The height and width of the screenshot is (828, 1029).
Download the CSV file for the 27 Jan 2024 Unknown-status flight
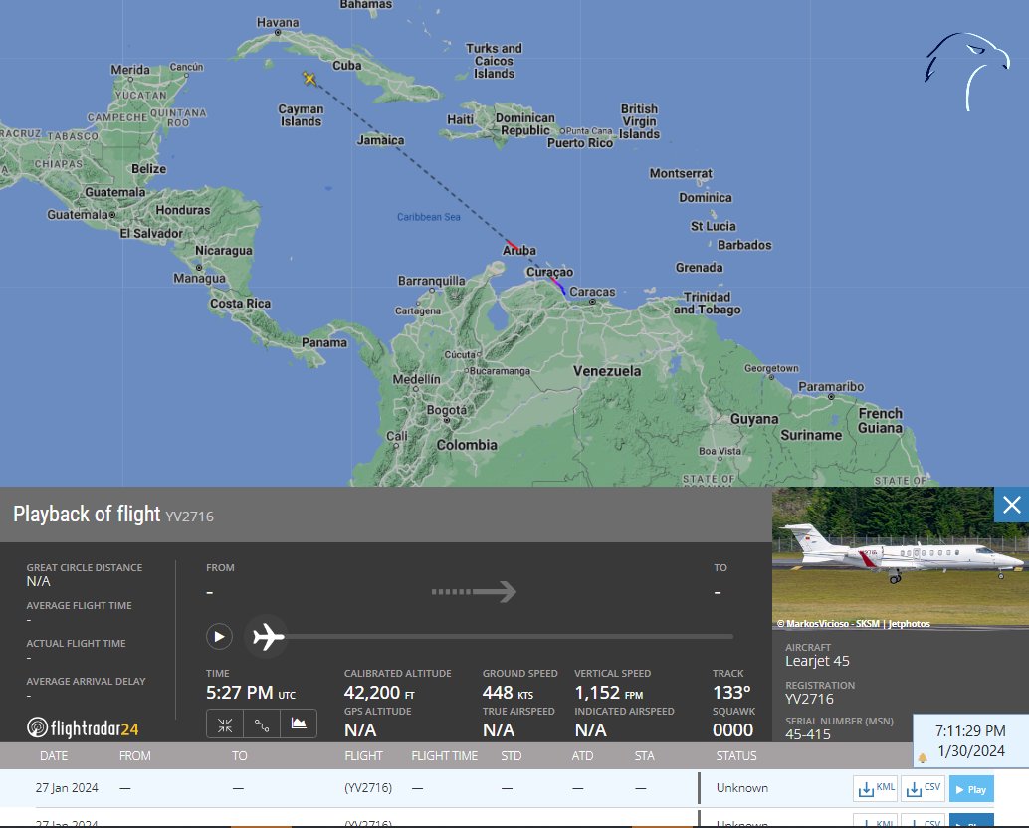[923, 788]
